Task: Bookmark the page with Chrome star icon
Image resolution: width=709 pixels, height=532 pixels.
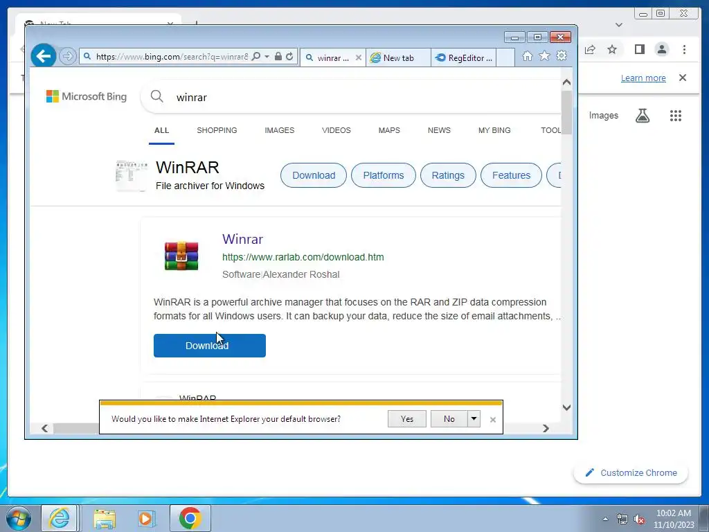Action: pyautogui.click(x=612, y=49)
